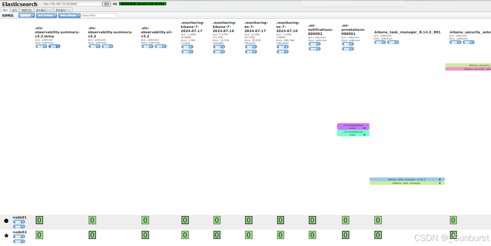This screenshot has height=246, width=491.
Task: Click the node01 node name
Action: [20, 217]
